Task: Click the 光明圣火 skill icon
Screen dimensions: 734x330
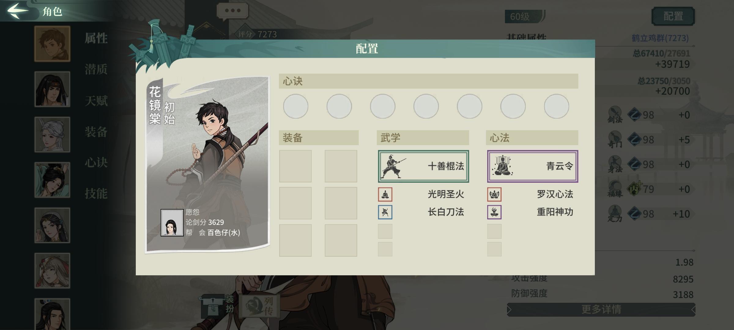Action: [x=385, y=194]
